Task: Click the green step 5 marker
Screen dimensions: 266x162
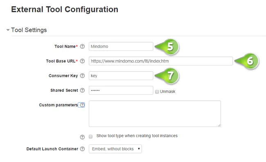Action: (167, 47)
